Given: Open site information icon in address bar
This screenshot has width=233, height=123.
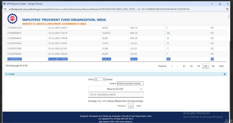Looking at the screenshot, I should [x=5, y=9].
